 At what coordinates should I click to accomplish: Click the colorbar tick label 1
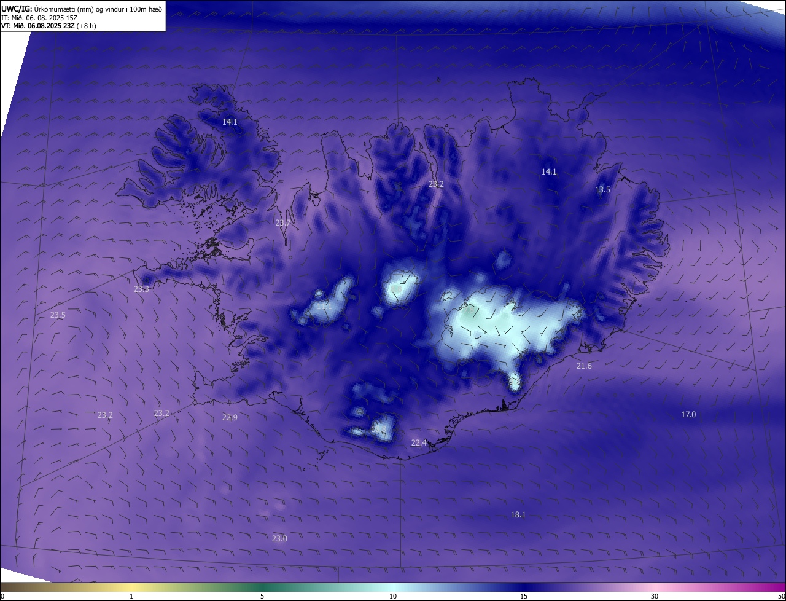[x=131, y=596]
